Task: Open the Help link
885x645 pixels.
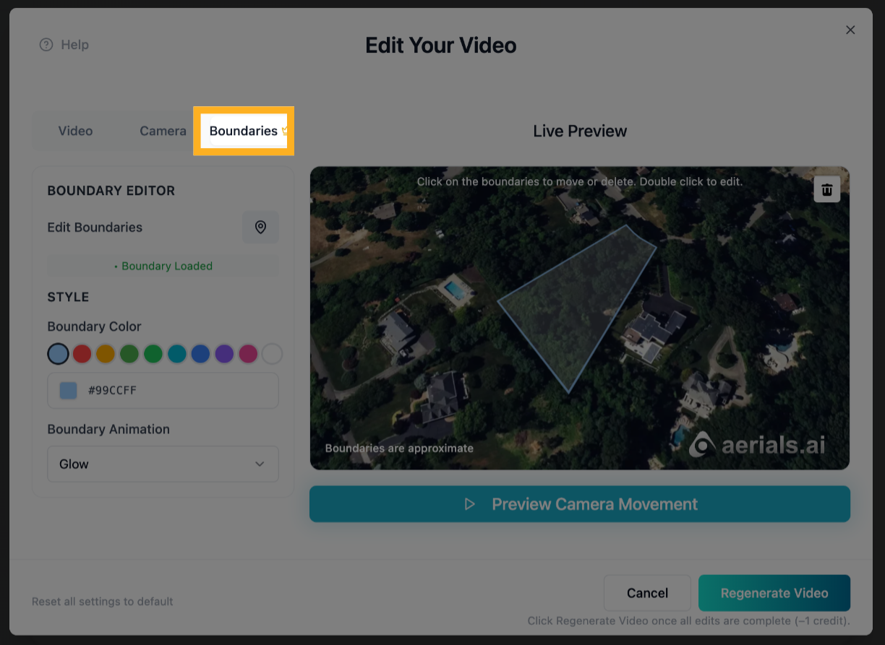Action: (x=64, y=45)
